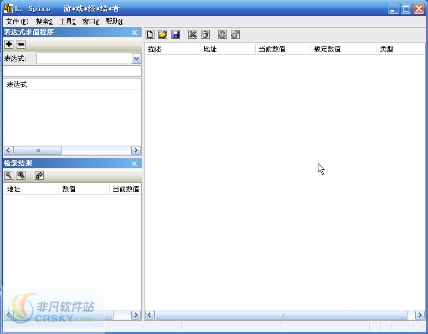Click the result box below 表达式 input
The width and height of the screenshot is (428, 334).
point(72,71)
